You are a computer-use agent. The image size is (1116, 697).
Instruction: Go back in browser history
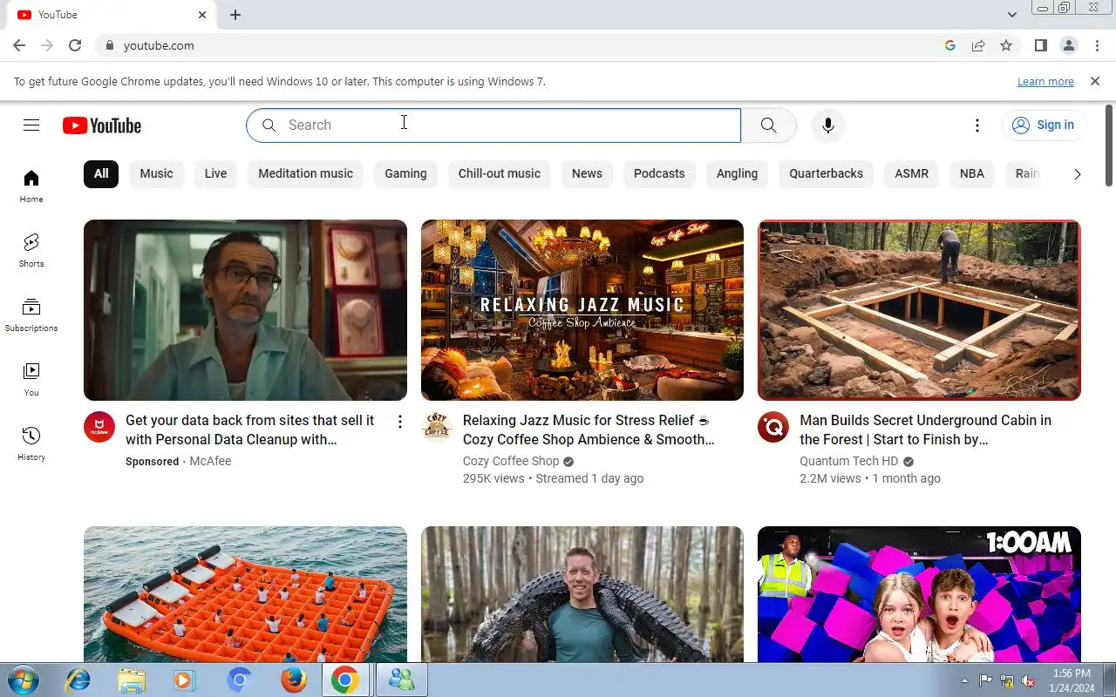pos(19,45)
